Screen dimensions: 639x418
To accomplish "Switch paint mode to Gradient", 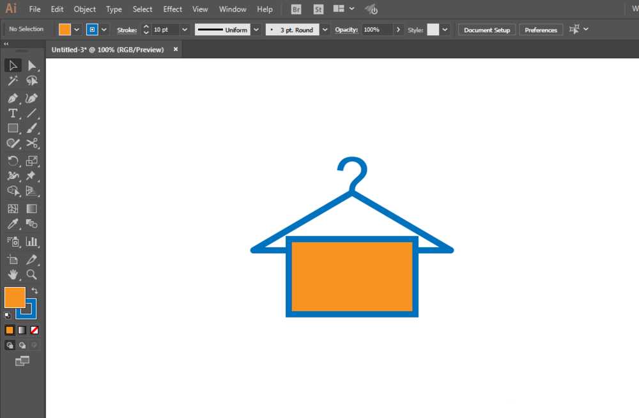I will [22, 330].
